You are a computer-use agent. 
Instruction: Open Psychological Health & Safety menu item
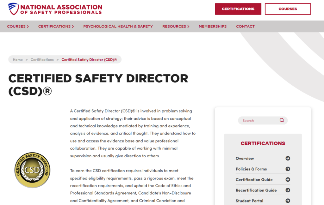[118, 27]
